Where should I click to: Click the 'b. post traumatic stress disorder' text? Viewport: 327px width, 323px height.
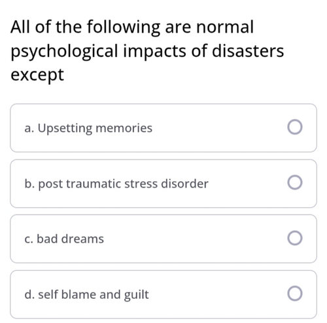116,184
